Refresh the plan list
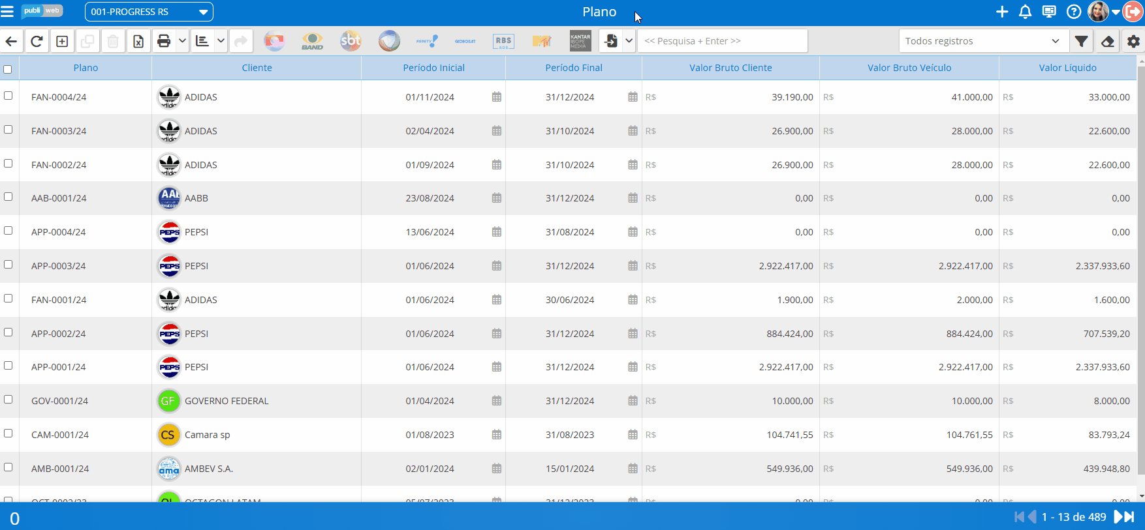Image resolution: width=1145 pixels, height=530 pixels. [37, 41]
